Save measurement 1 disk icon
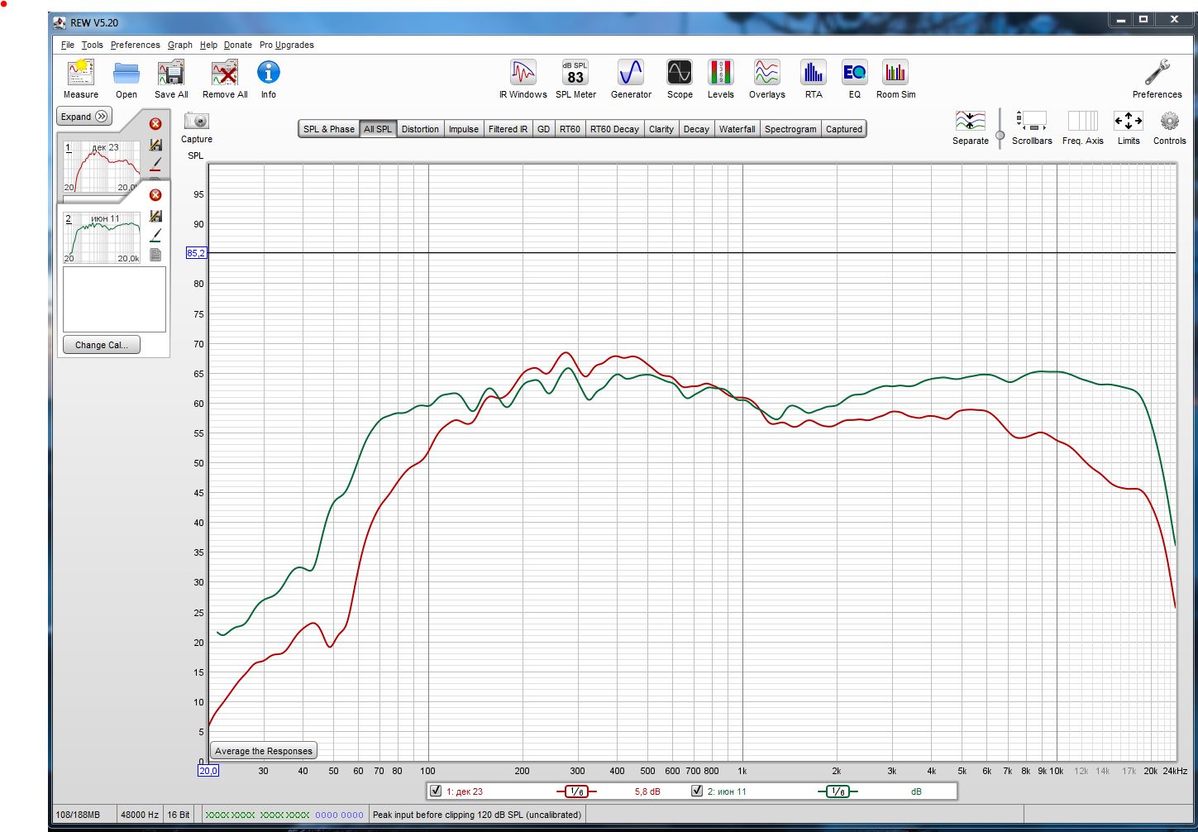Image resolution: width=1198 pixels, height=832 pixels. tap(155, 145)
